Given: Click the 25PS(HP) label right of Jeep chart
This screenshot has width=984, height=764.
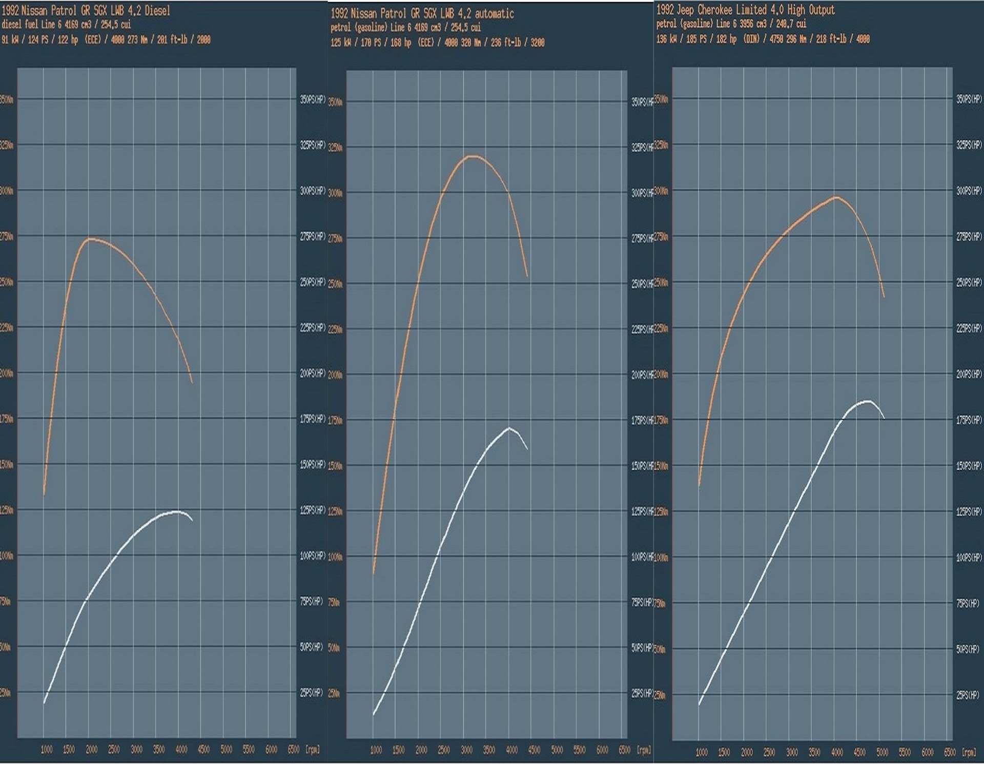Looking at the screenshot, I should click(x=968, y=695).
